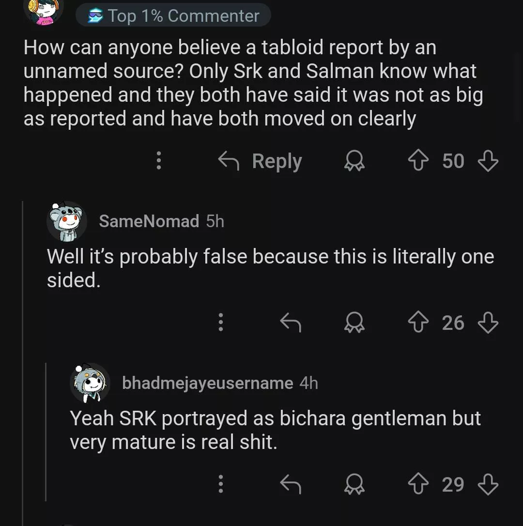
Task: Open overflow menu on bhadmejayeusername's comment
Action: click(x=221, y=484)
